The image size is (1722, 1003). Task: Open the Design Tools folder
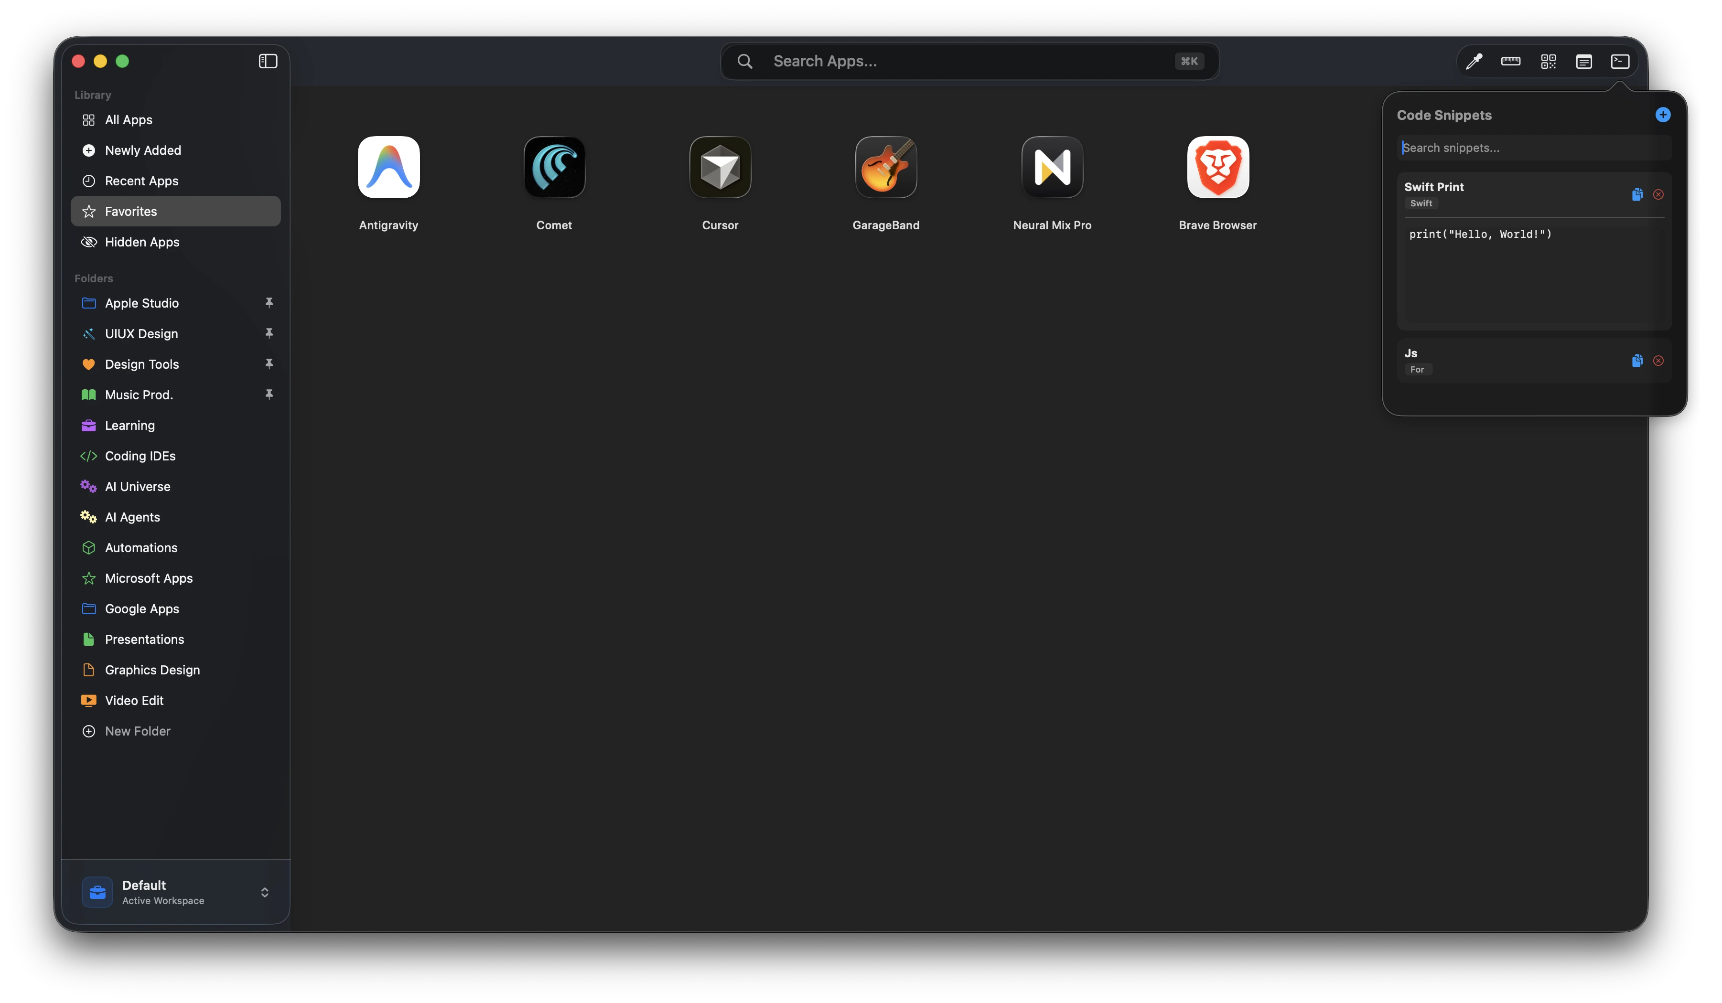[176, 364]
